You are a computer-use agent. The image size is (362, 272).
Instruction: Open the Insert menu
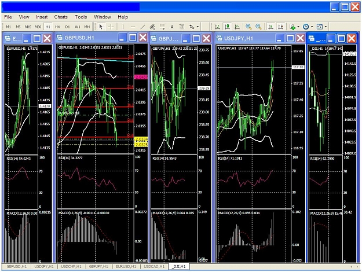tap(42, 17)
